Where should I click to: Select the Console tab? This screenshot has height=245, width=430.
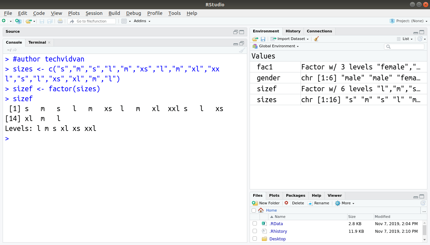click(14, 42)
